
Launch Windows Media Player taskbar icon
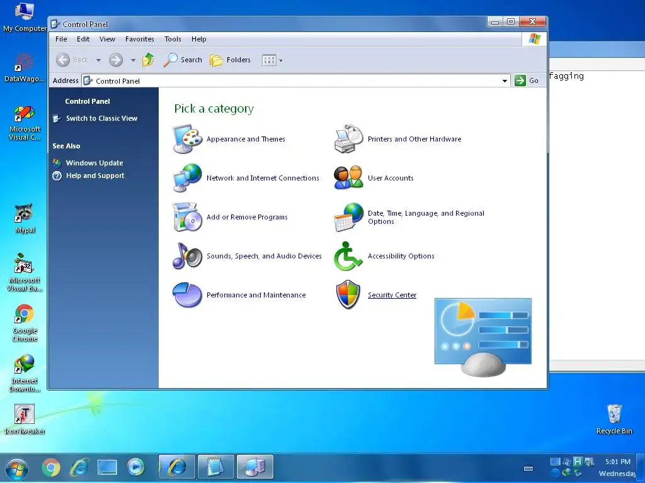tap(135, 467)
